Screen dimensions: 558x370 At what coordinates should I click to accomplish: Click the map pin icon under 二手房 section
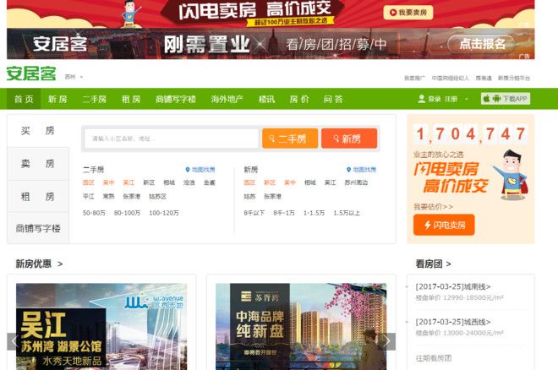(188, 170)
